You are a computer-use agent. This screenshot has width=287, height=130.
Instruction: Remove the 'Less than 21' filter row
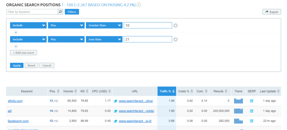175,40
